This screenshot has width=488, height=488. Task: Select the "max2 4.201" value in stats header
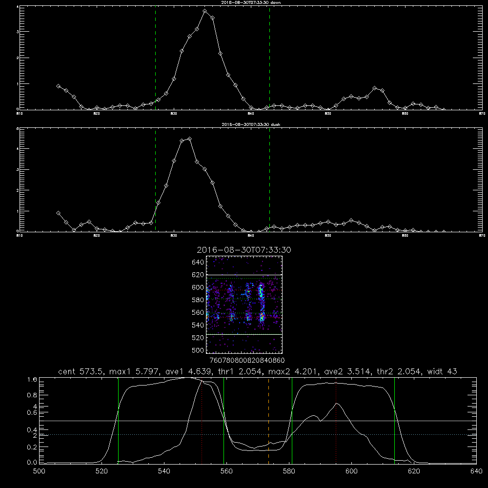[x=292, y=371]
